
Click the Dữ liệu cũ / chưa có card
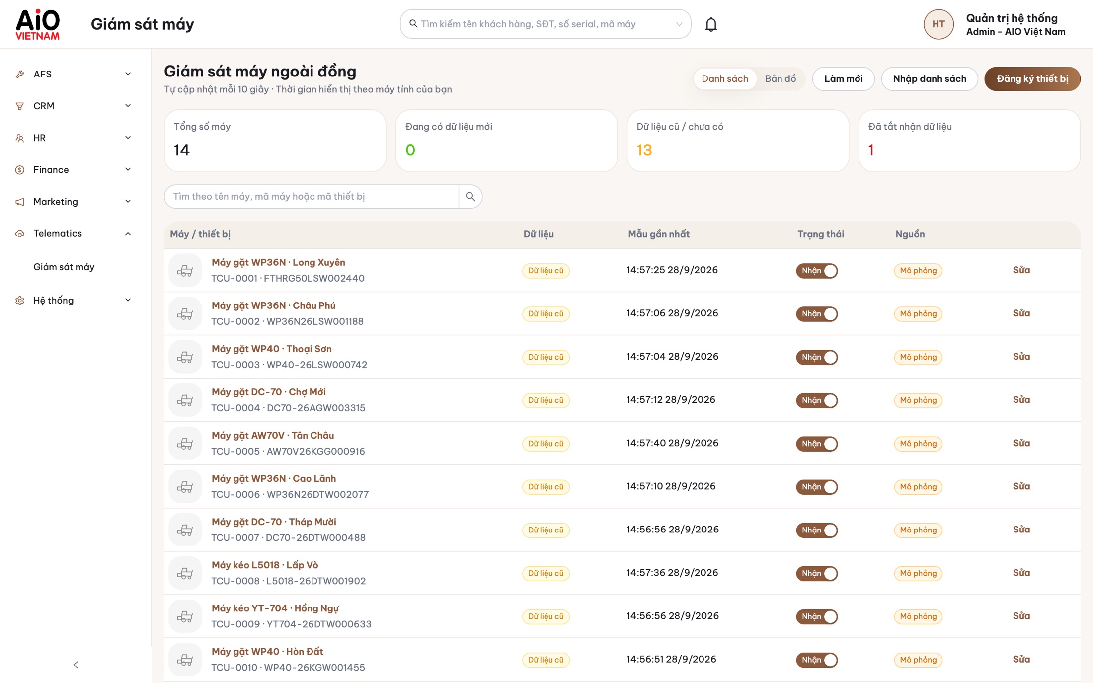(x=738, y=141)
